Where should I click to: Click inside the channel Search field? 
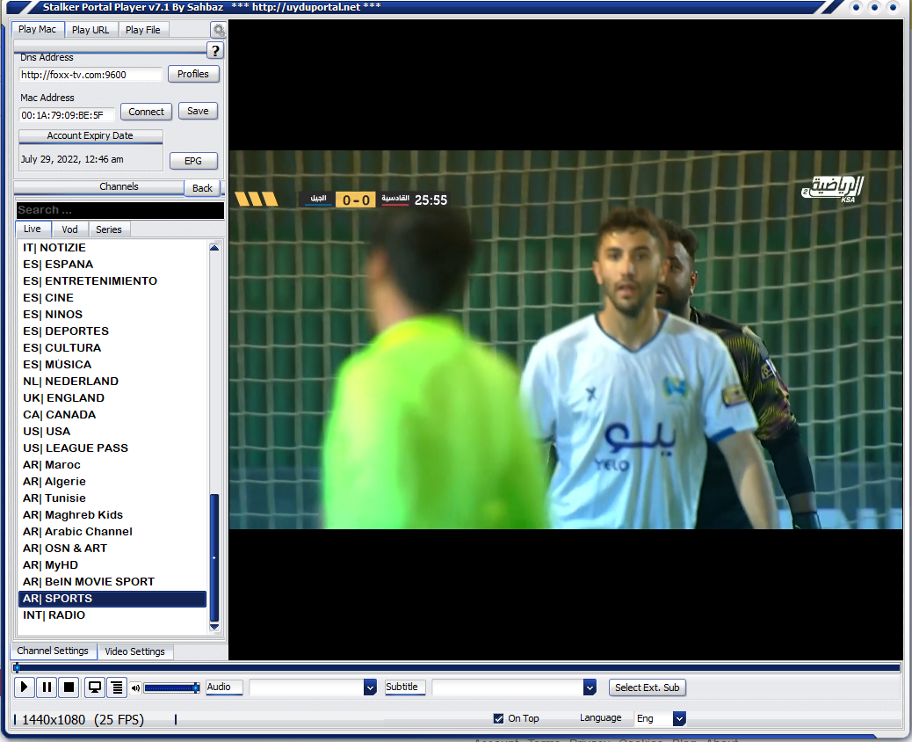pos(118,209)
